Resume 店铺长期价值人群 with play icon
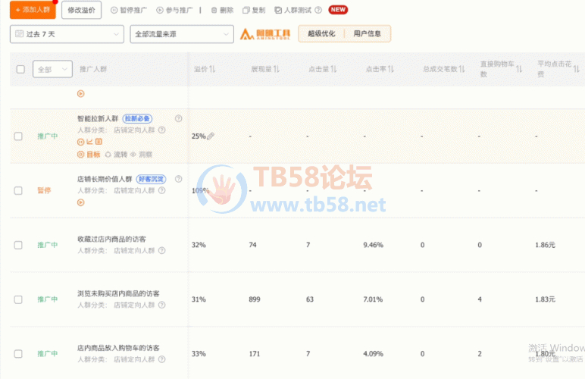585x379 pixels. (x=80, y=202)
